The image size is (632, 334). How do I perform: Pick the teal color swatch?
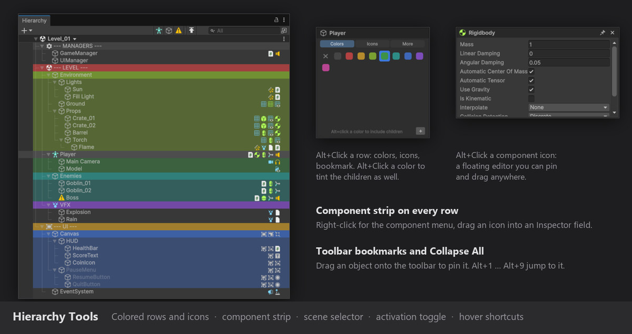tap(396, 56)
